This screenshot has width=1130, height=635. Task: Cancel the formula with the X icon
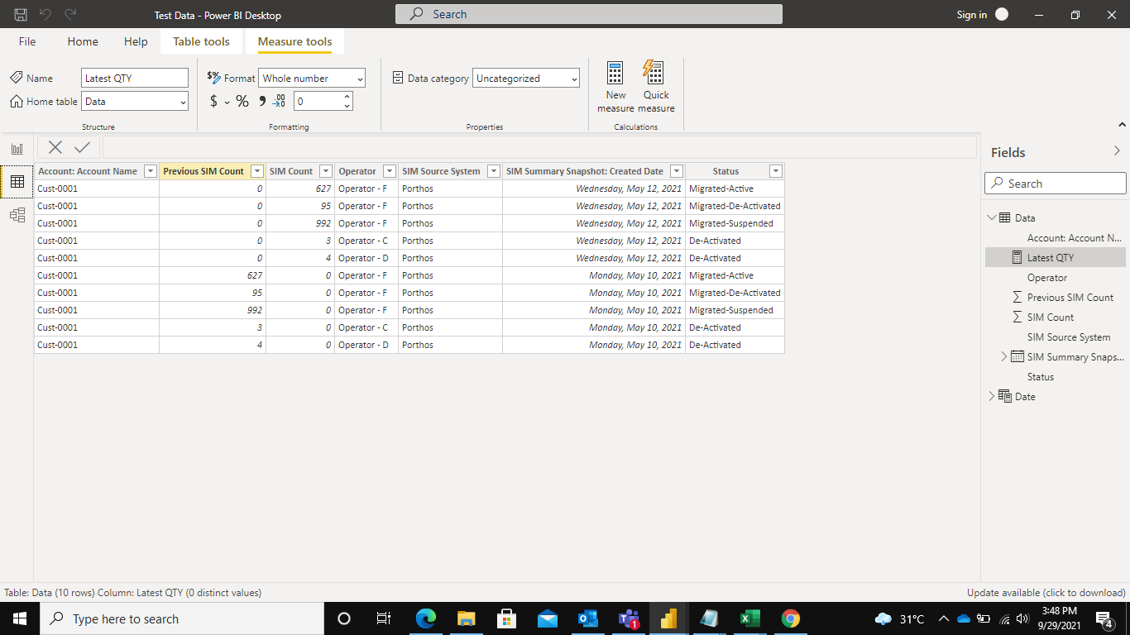pos(55,147)
